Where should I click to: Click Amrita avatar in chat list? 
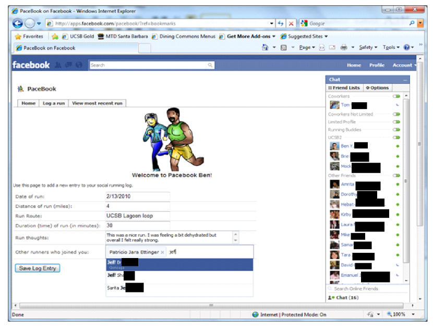coord(334,184)
